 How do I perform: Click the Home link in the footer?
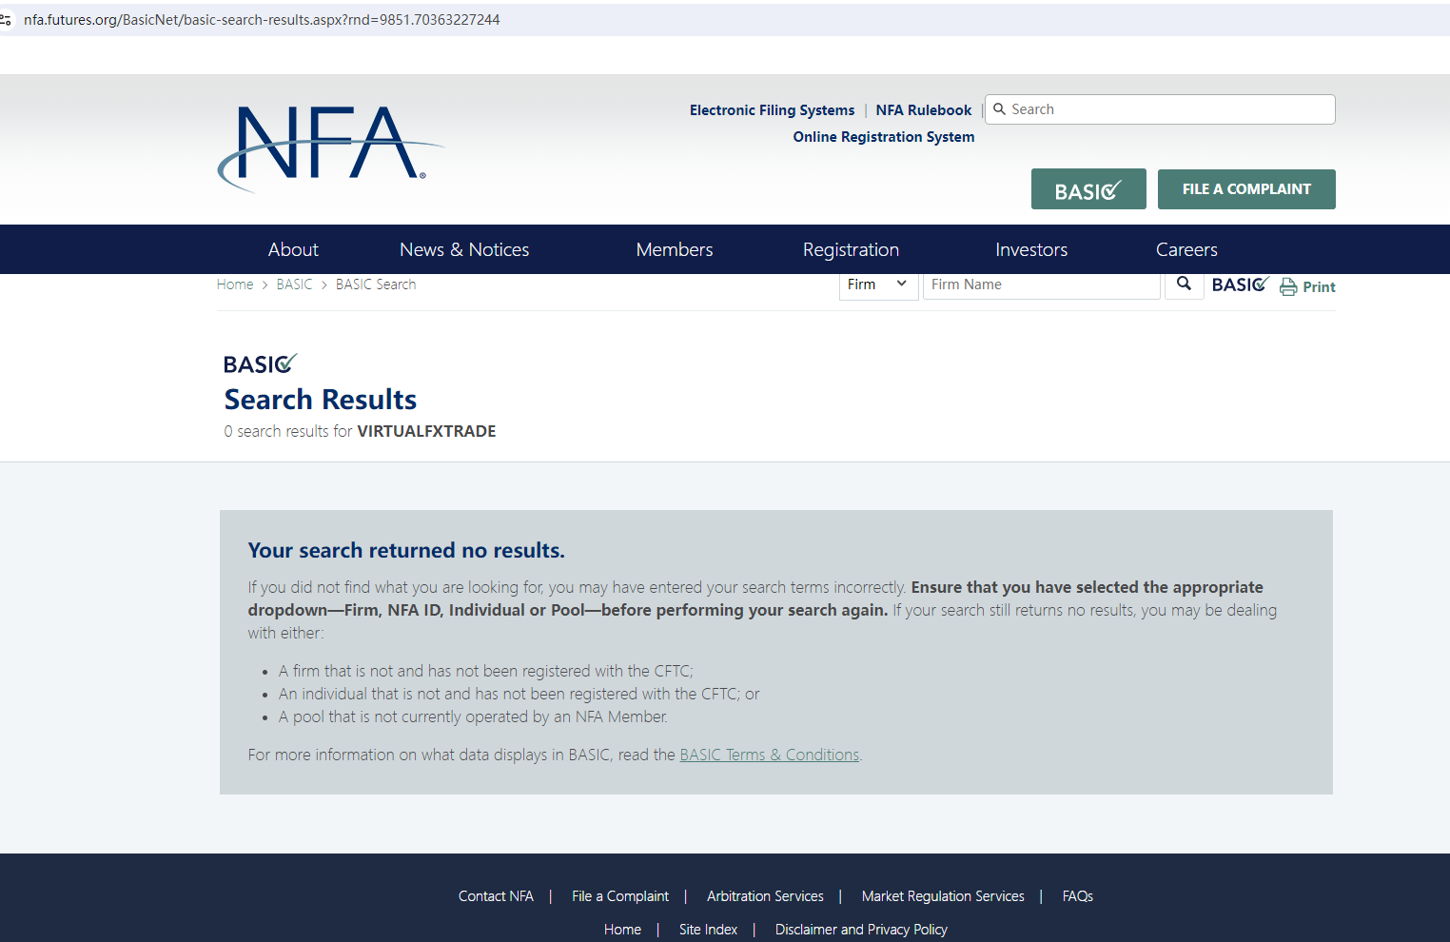point(622,930)
